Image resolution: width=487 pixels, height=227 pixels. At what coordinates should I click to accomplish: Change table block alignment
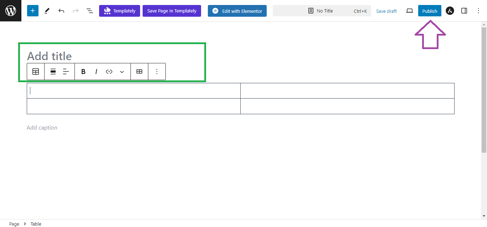(x=53, y=72)
